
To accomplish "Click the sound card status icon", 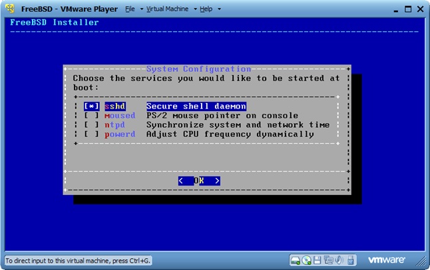I will pyautogui.click(x=338, y=259).
